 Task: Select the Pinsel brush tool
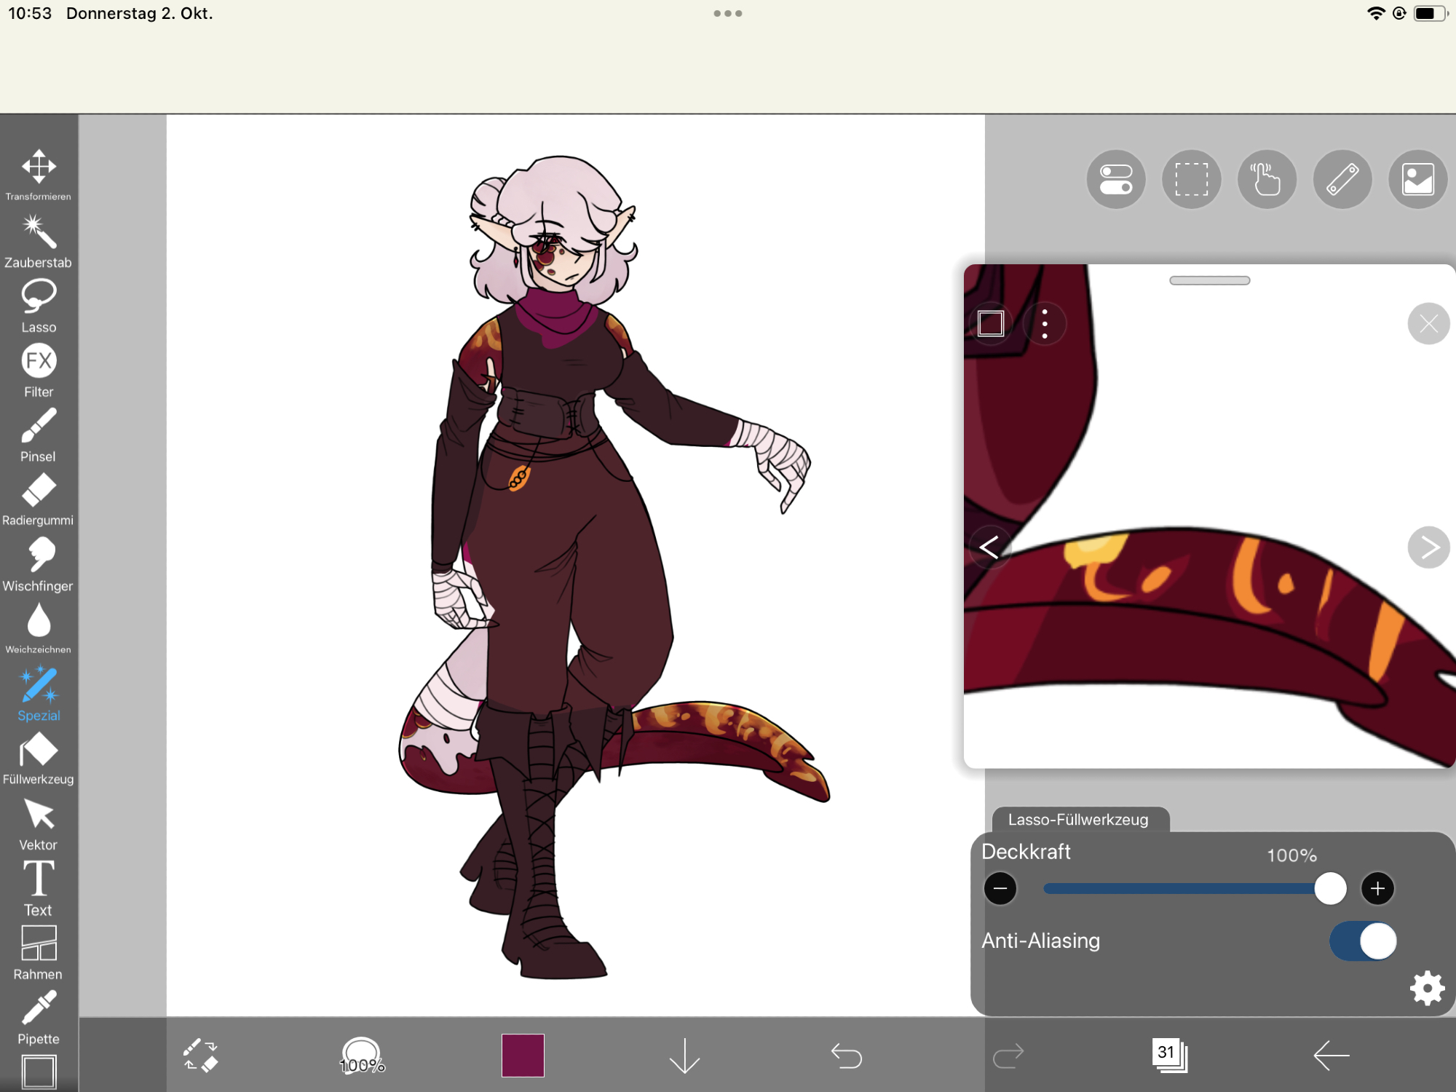(39, 435)
